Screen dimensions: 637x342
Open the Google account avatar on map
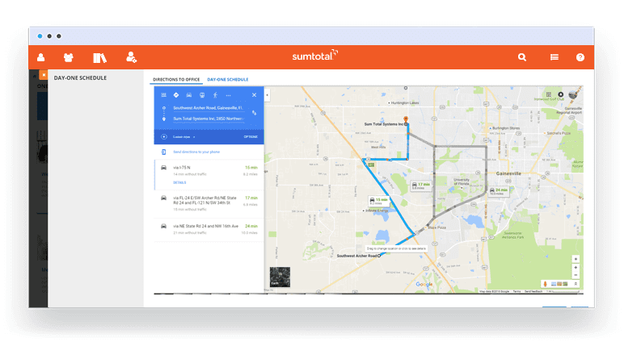tap(573, 94)
